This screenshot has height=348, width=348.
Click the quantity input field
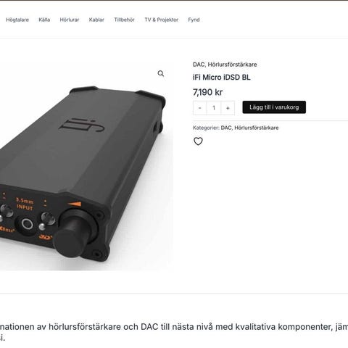click(214, 108)
